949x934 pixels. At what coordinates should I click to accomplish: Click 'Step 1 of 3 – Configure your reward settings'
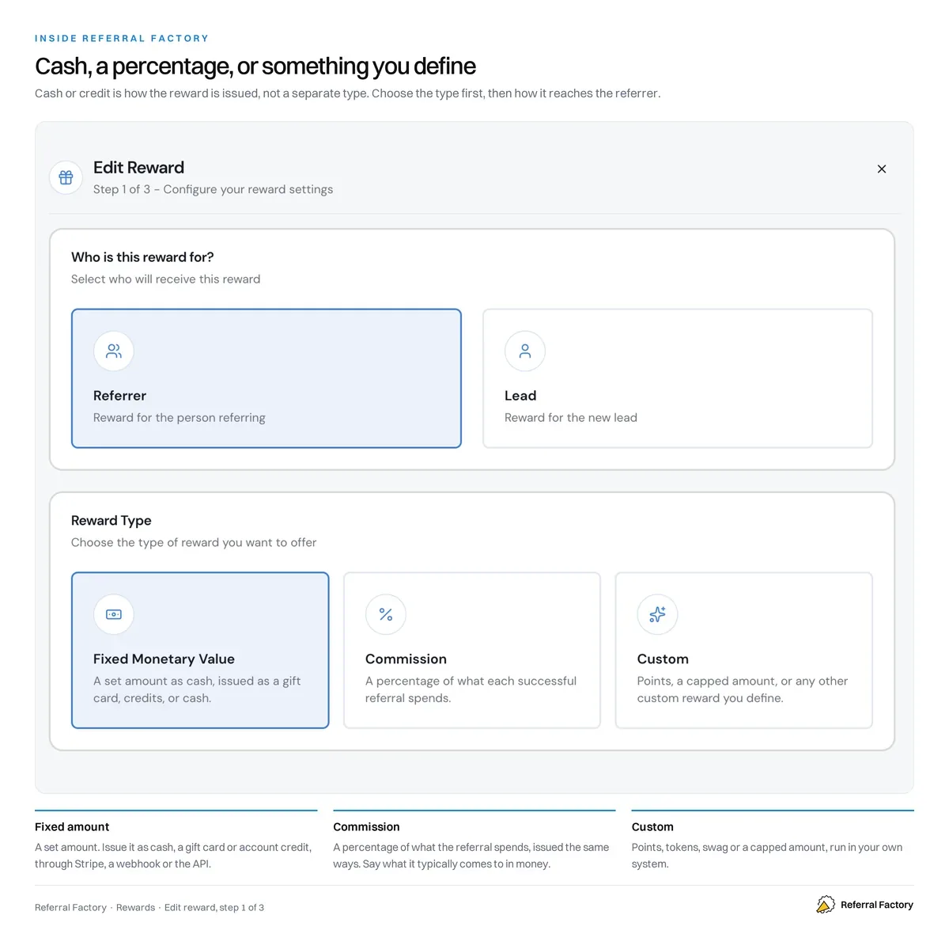(x=213, y=189)
